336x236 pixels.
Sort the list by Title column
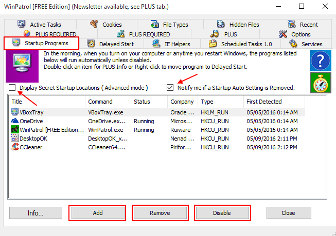click(47, 102)
